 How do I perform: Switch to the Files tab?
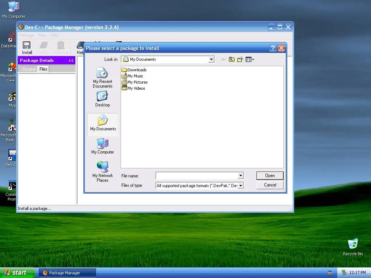43,69
